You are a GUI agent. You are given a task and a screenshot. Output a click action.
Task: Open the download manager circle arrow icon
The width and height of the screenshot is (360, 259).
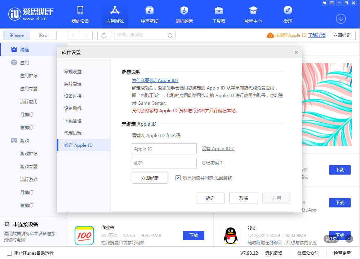tap(341, 19)
